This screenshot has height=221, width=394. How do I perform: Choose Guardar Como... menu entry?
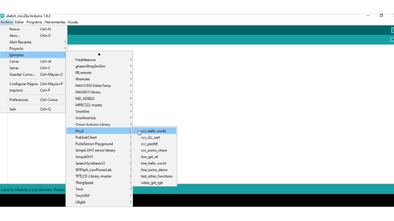tap(22, 74)
